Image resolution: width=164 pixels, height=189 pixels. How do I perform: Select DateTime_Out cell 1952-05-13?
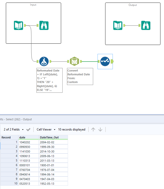(53, 183)
